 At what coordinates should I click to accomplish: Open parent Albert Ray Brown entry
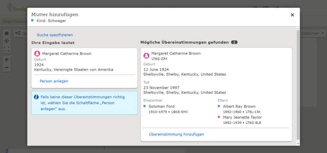click(x=239, y=106)
